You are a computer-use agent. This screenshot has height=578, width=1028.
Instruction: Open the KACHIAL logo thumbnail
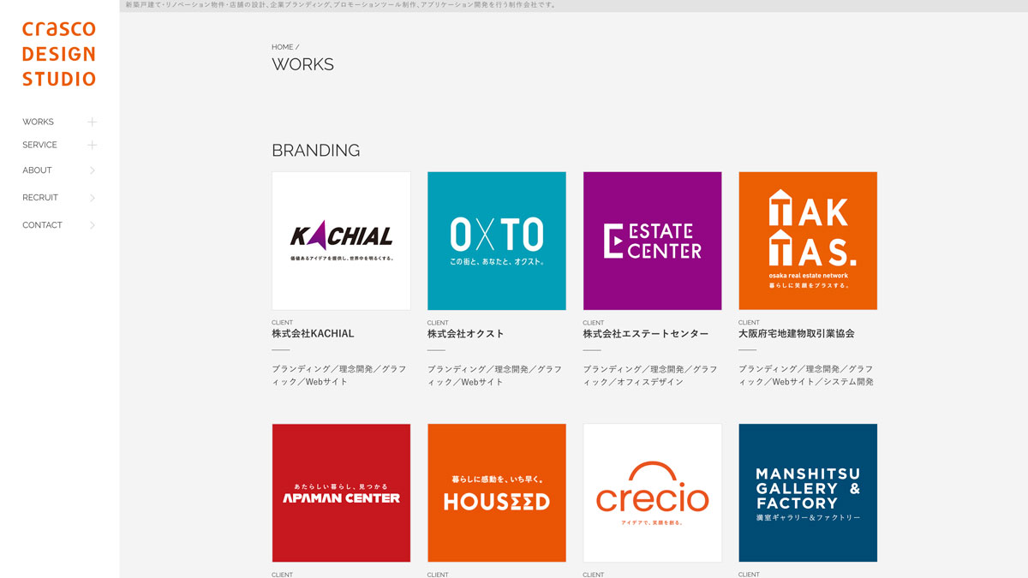click(341, 241)
